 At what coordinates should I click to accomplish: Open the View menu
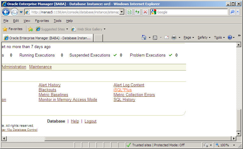(x=27, y=21)
